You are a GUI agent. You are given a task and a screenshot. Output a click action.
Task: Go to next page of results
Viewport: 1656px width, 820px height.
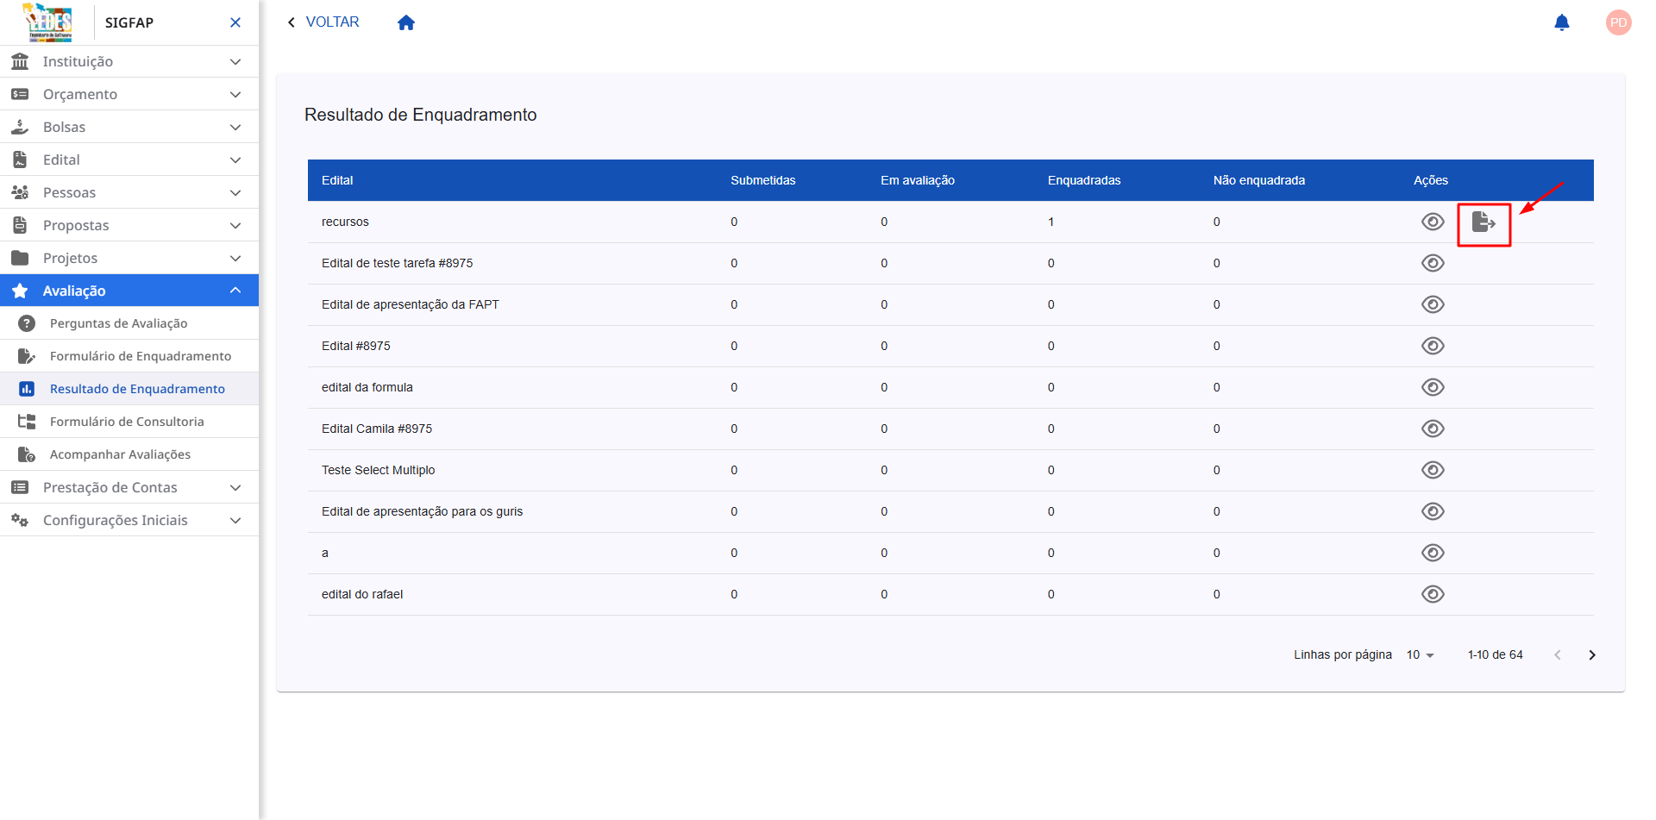click(x=1591, y=655)
